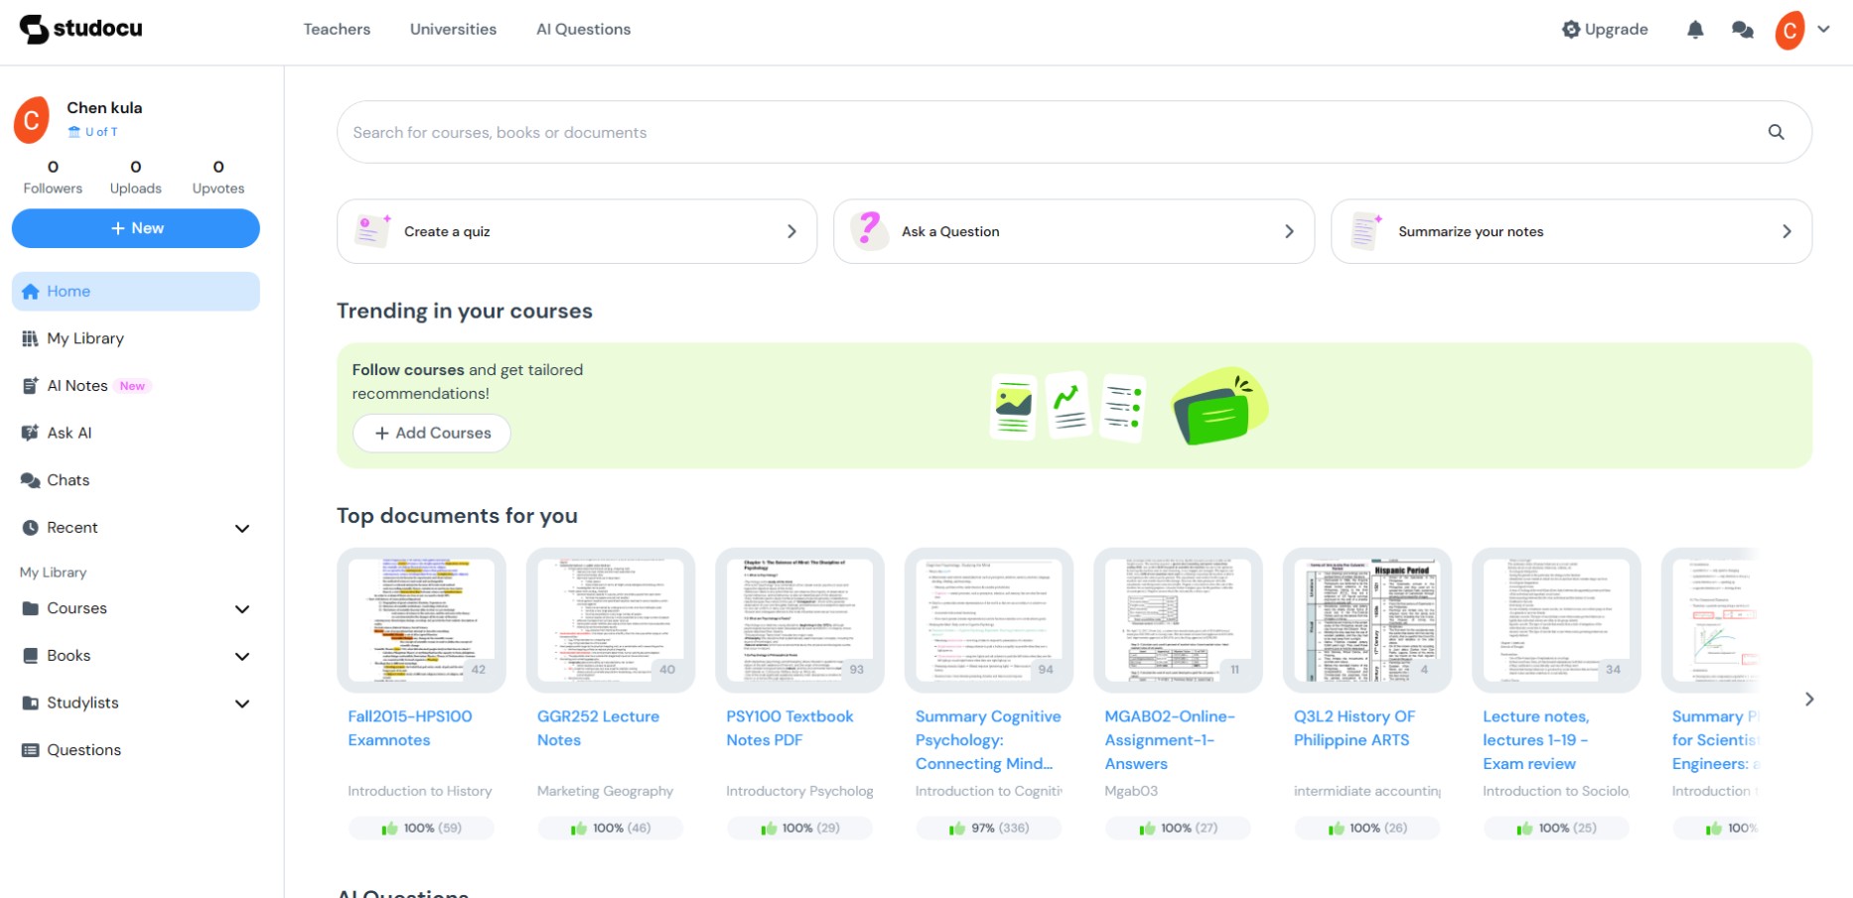Expand the Books list

point(241,656)
